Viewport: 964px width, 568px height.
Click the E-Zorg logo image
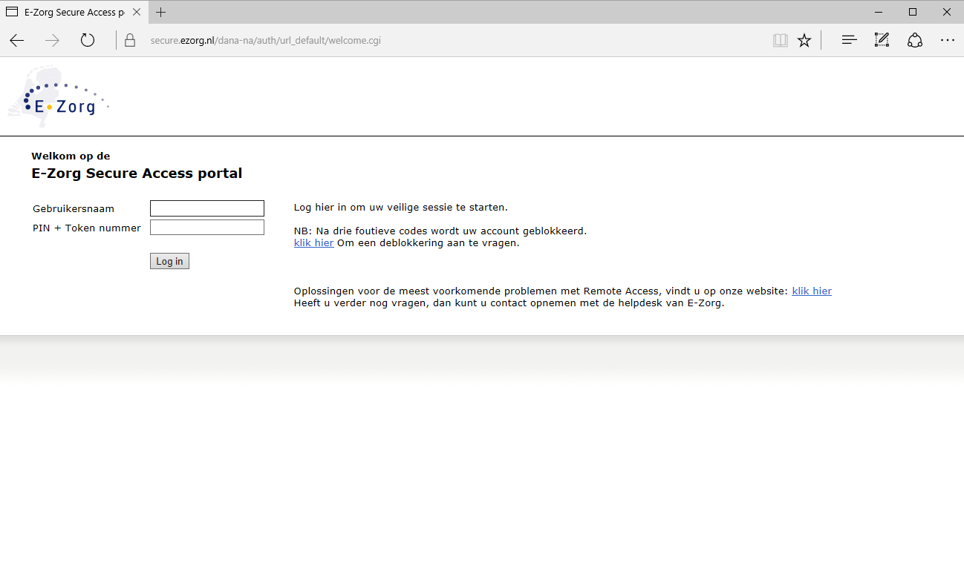pyautogui.click(x=59, y=96)
